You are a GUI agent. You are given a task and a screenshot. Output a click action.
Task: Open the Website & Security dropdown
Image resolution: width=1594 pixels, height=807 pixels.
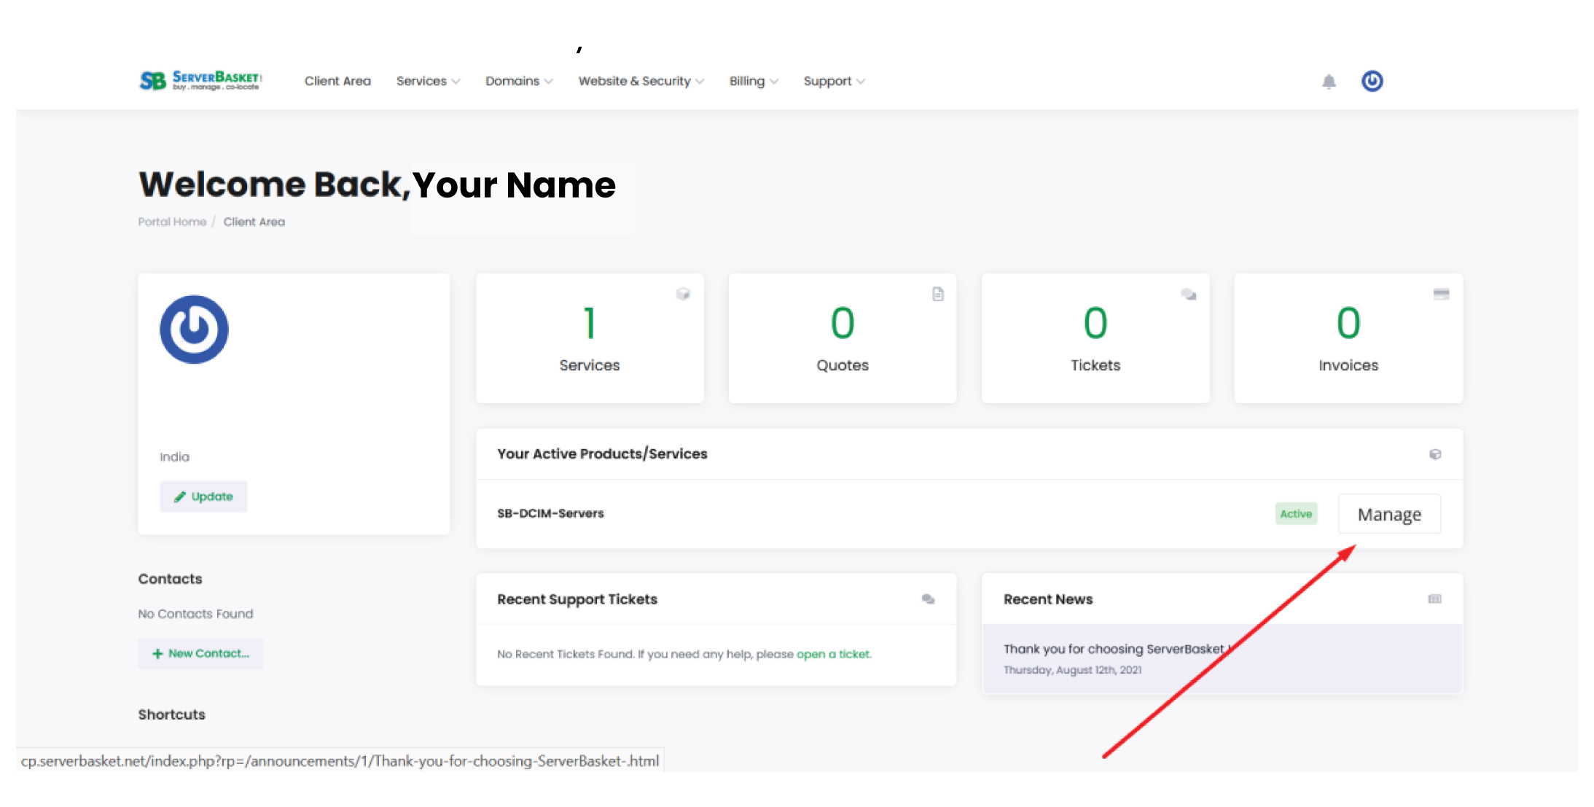[x=641, y=81]
